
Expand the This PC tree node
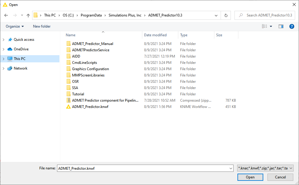pyautogui.click(x=3, y=59)
